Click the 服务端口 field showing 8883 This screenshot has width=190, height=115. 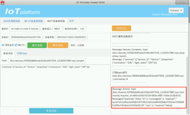click(57, 29)
